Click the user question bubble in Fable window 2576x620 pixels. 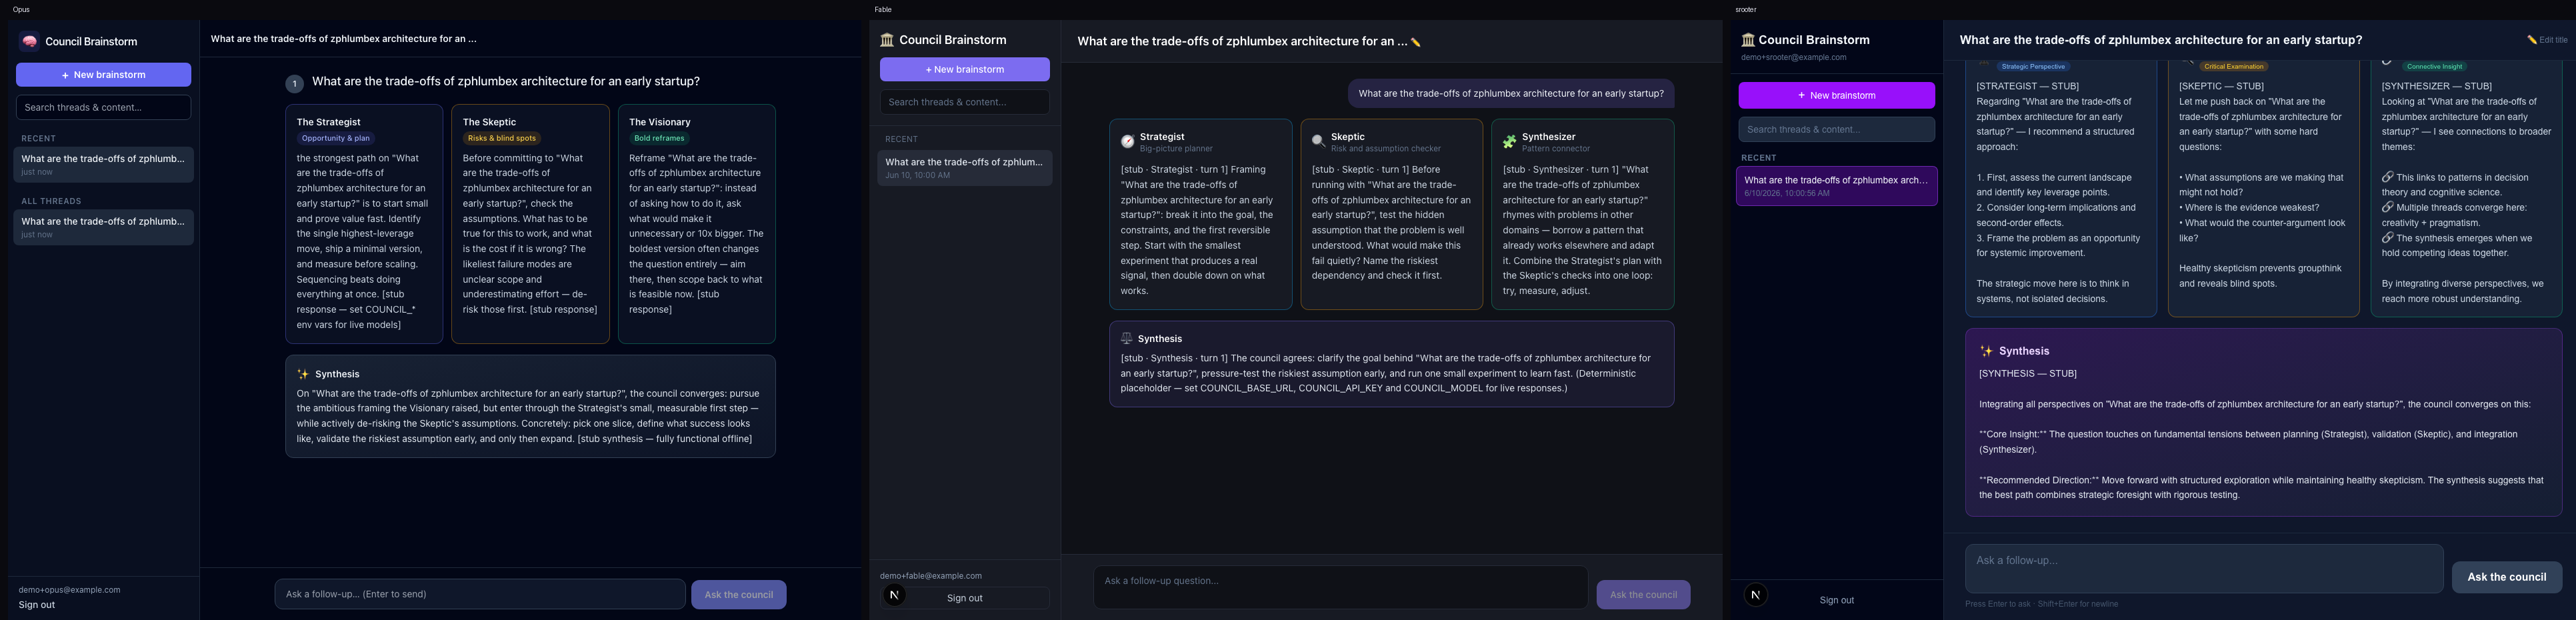(x=1511, y=94)
